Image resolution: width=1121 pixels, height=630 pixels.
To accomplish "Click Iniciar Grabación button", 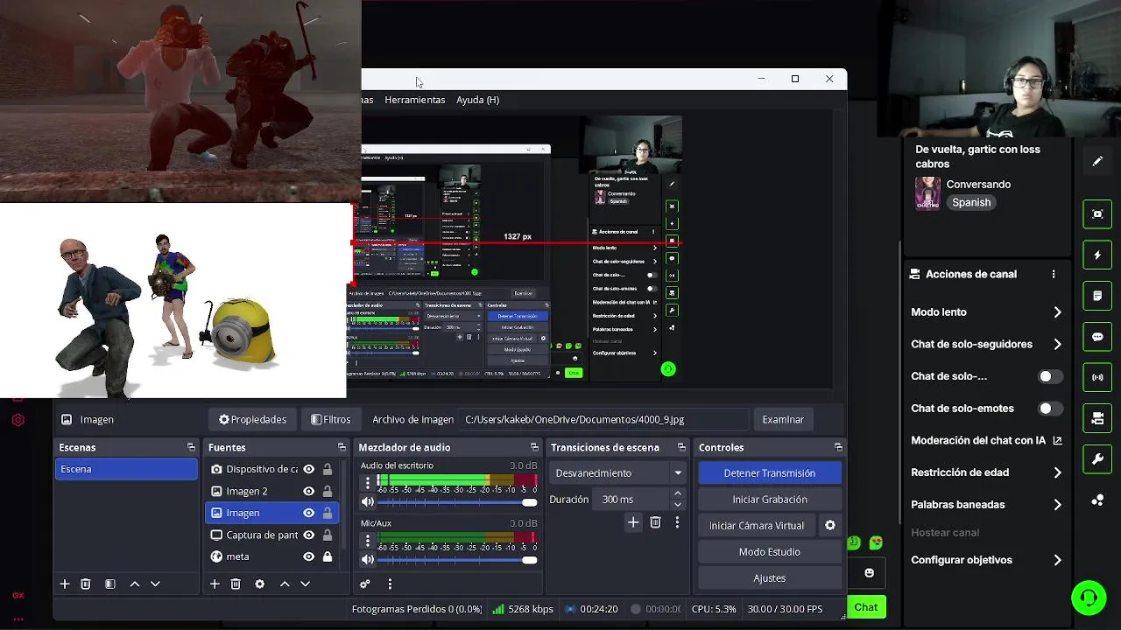I will tap(770, 500).
